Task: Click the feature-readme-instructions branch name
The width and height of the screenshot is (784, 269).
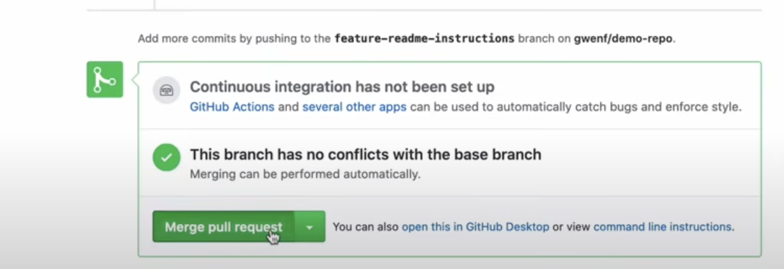Action: [424, 39]
